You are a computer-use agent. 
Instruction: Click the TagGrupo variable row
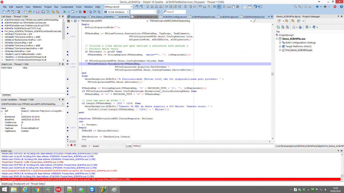tap(32, 128)
